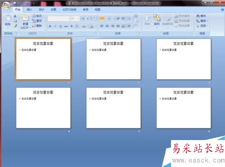Click the Change Case Aa icon
225x167 pixels.
84,26
